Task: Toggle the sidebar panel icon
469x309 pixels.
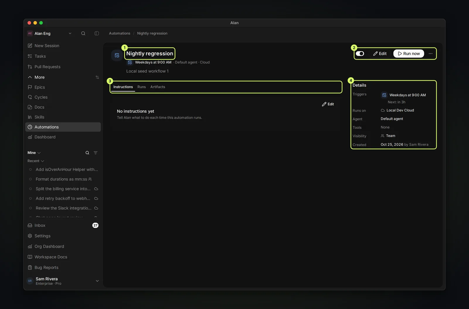Action: pyautogui.click(x=97, y=33)
